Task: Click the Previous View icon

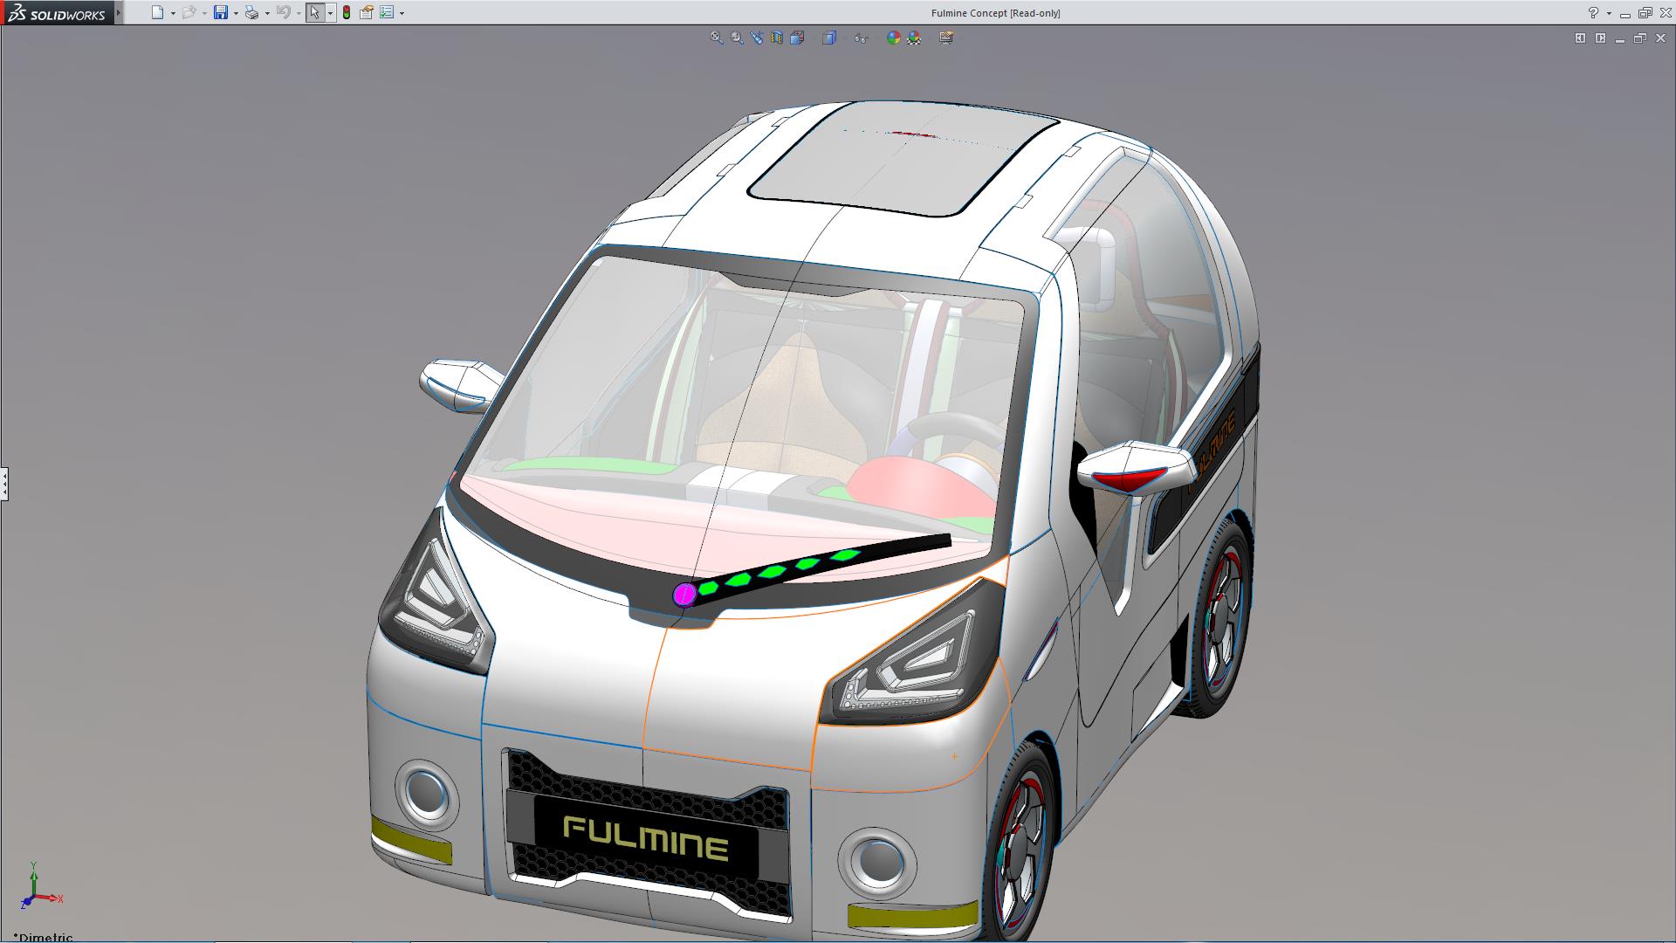Action: tap(757, 38)
